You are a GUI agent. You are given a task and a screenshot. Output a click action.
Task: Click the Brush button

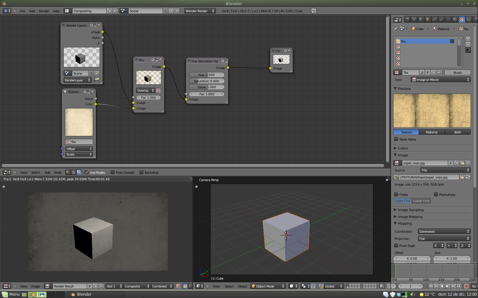point(458,72)
